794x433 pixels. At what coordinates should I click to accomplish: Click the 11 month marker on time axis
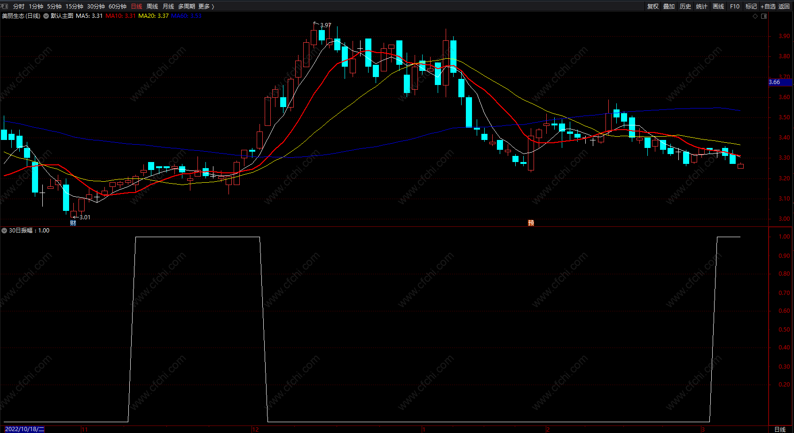coord(85,429)
